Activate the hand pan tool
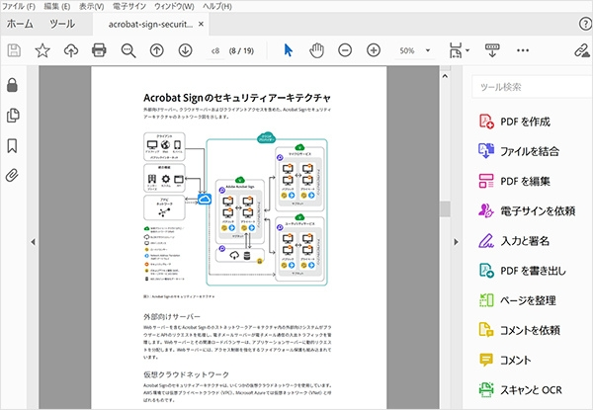593x410 pixels. pyautogui.click(x=316, y=49)
